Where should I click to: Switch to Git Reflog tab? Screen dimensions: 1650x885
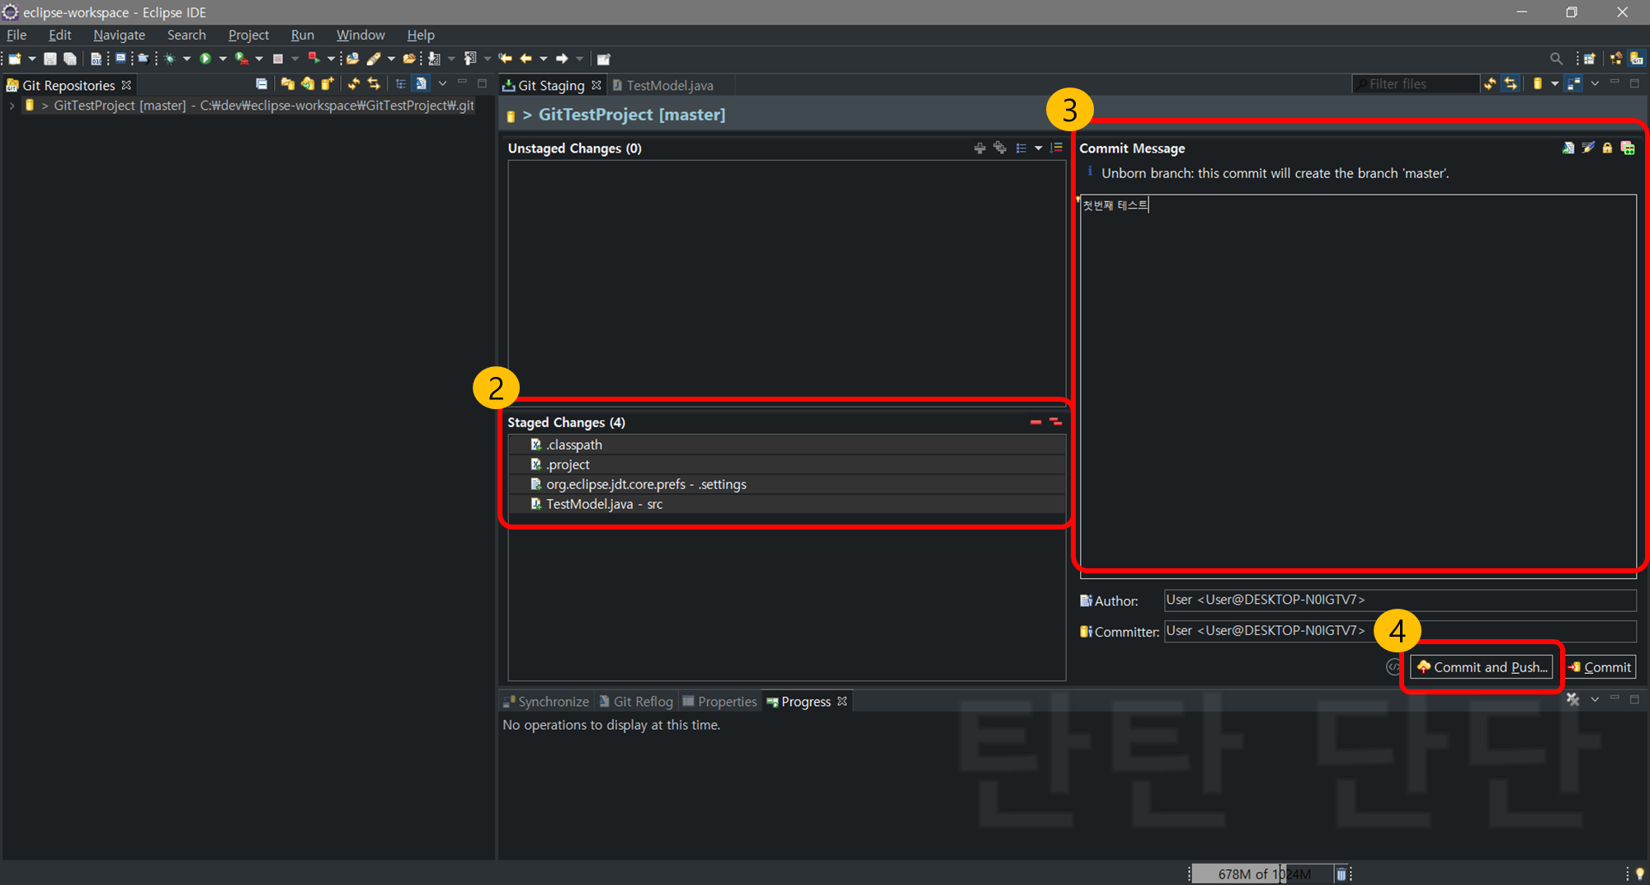636,701
